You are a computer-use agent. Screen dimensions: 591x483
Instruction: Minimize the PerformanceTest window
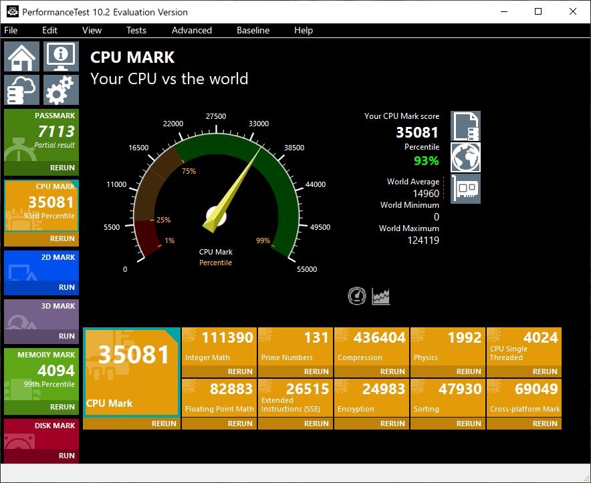504,11
